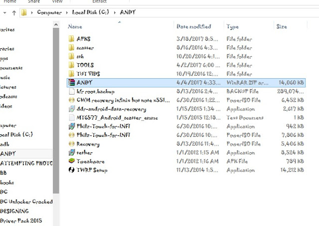Click the 2,617 KB size cell
Image resolution: width=319 pixels, height=226 pixels.
tap(294, 109)
